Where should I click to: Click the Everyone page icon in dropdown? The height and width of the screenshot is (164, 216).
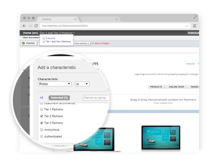(x=44, y=38)
